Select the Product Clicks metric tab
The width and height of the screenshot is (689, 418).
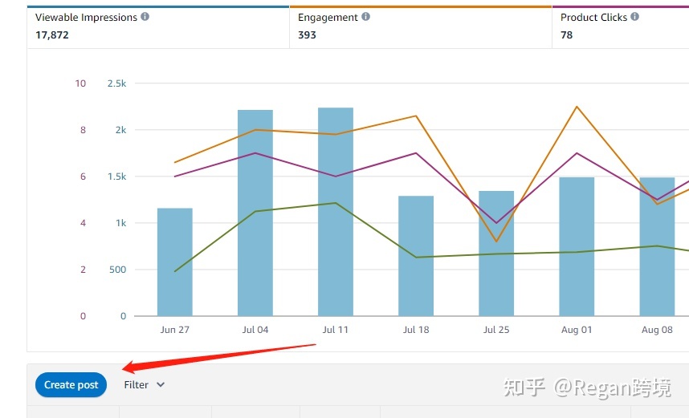tap(621, 27)
